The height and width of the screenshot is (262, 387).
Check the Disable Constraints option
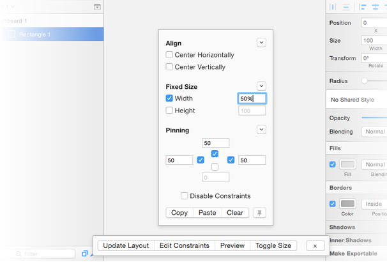[185, 196]
